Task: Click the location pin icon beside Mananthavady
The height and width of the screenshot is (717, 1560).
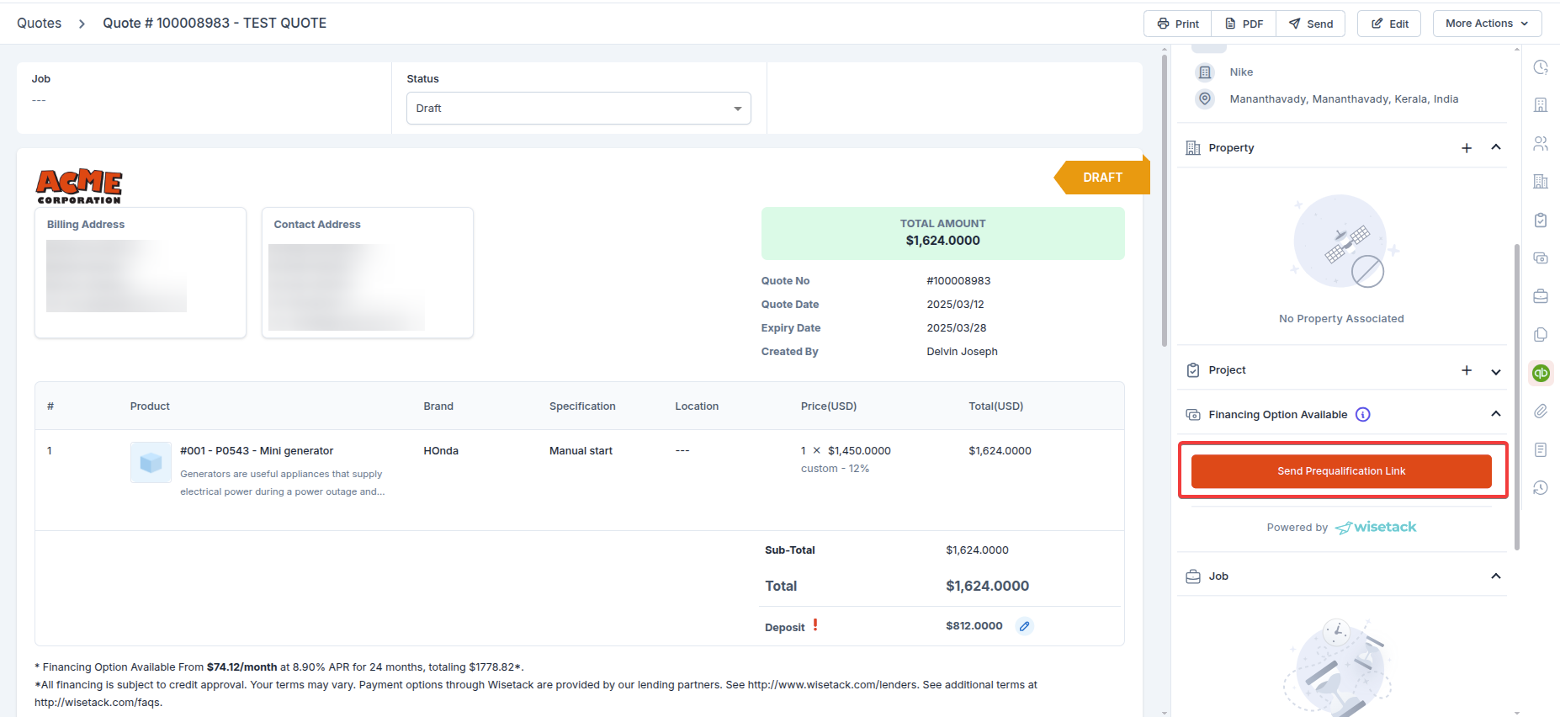Action: (x=1205, y=98)
